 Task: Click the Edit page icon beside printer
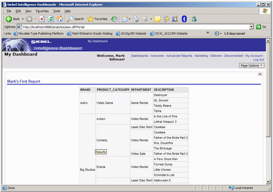pos(145,19)
